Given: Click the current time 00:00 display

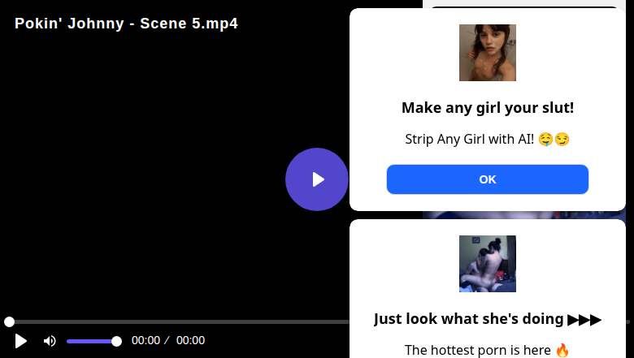Looking at the screenshot, I should [x=145, y=341].
